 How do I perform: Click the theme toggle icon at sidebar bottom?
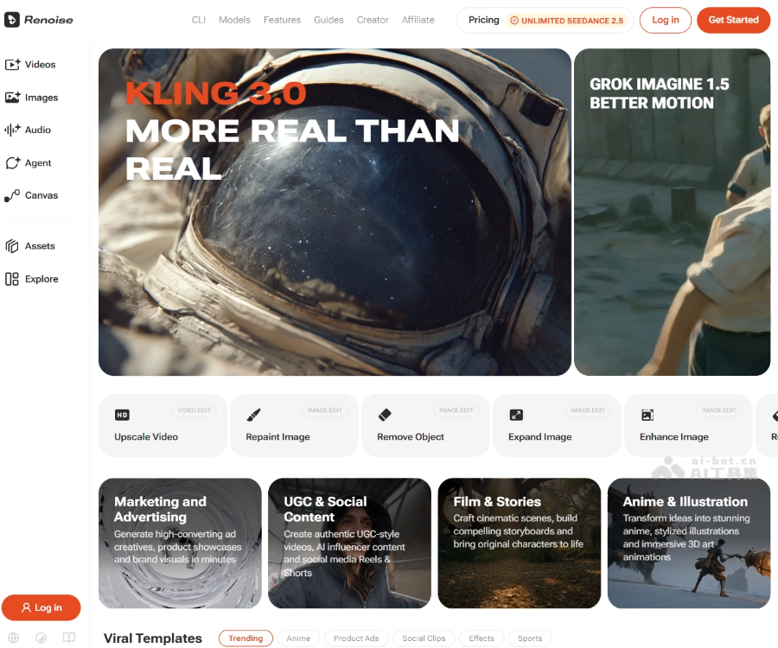tap(41, 638)
